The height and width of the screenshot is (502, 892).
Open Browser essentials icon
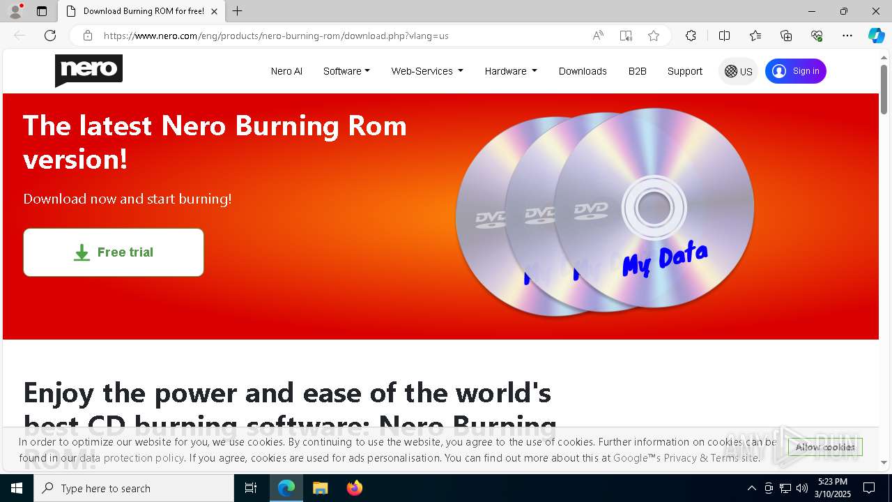[817, 36]
